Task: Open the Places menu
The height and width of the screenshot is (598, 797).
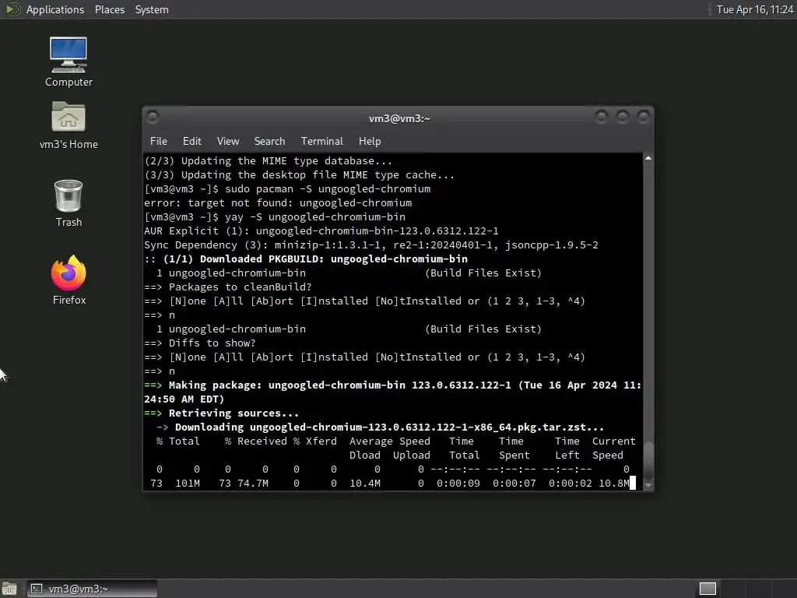Action: click(109, 9)
